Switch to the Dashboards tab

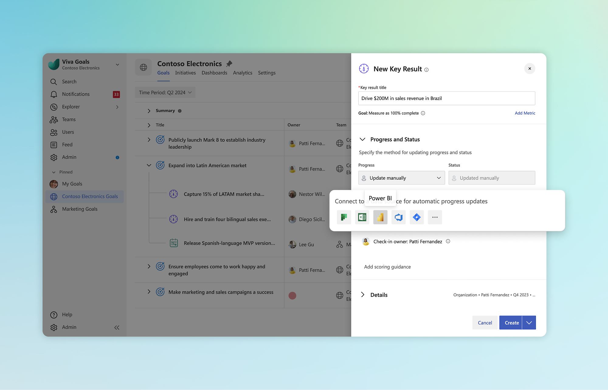(x=214, y=73)
